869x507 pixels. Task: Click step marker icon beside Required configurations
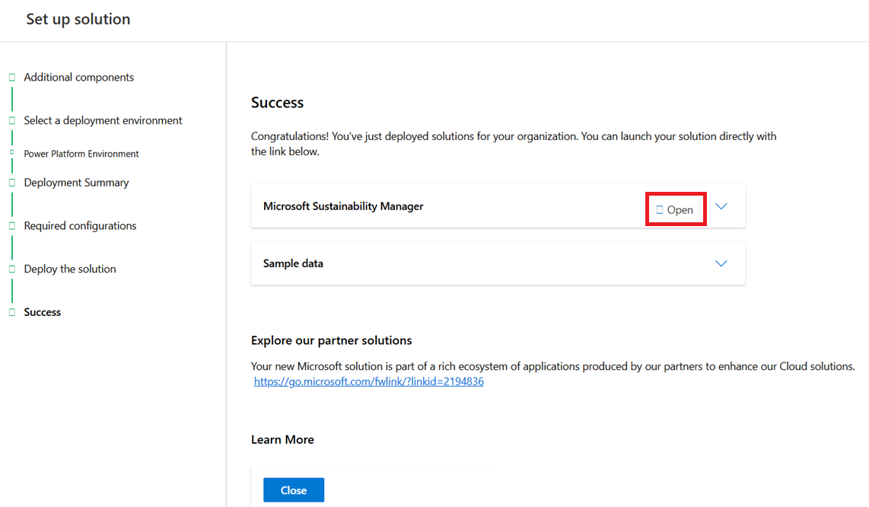click(11, 226)
